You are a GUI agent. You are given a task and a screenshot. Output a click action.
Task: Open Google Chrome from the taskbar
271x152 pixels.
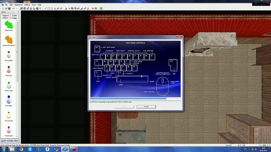(x=21, y=149)
